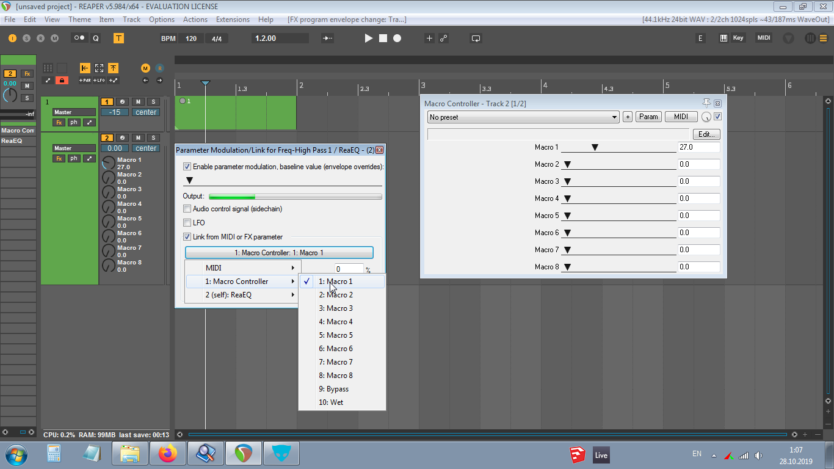Start playback with the Play button
The image size is (834, 469).
(x=368, y=38)
